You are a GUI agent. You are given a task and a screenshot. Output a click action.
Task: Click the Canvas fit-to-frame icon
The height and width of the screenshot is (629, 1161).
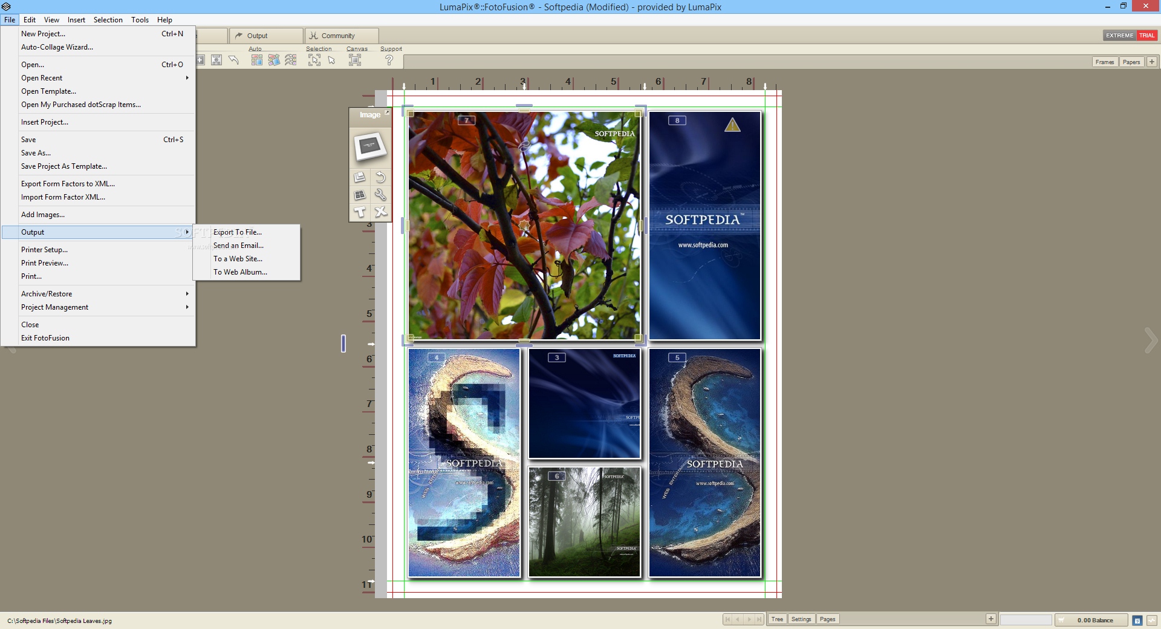[355, 60]
